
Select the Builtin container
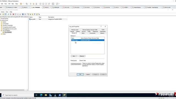4,22
